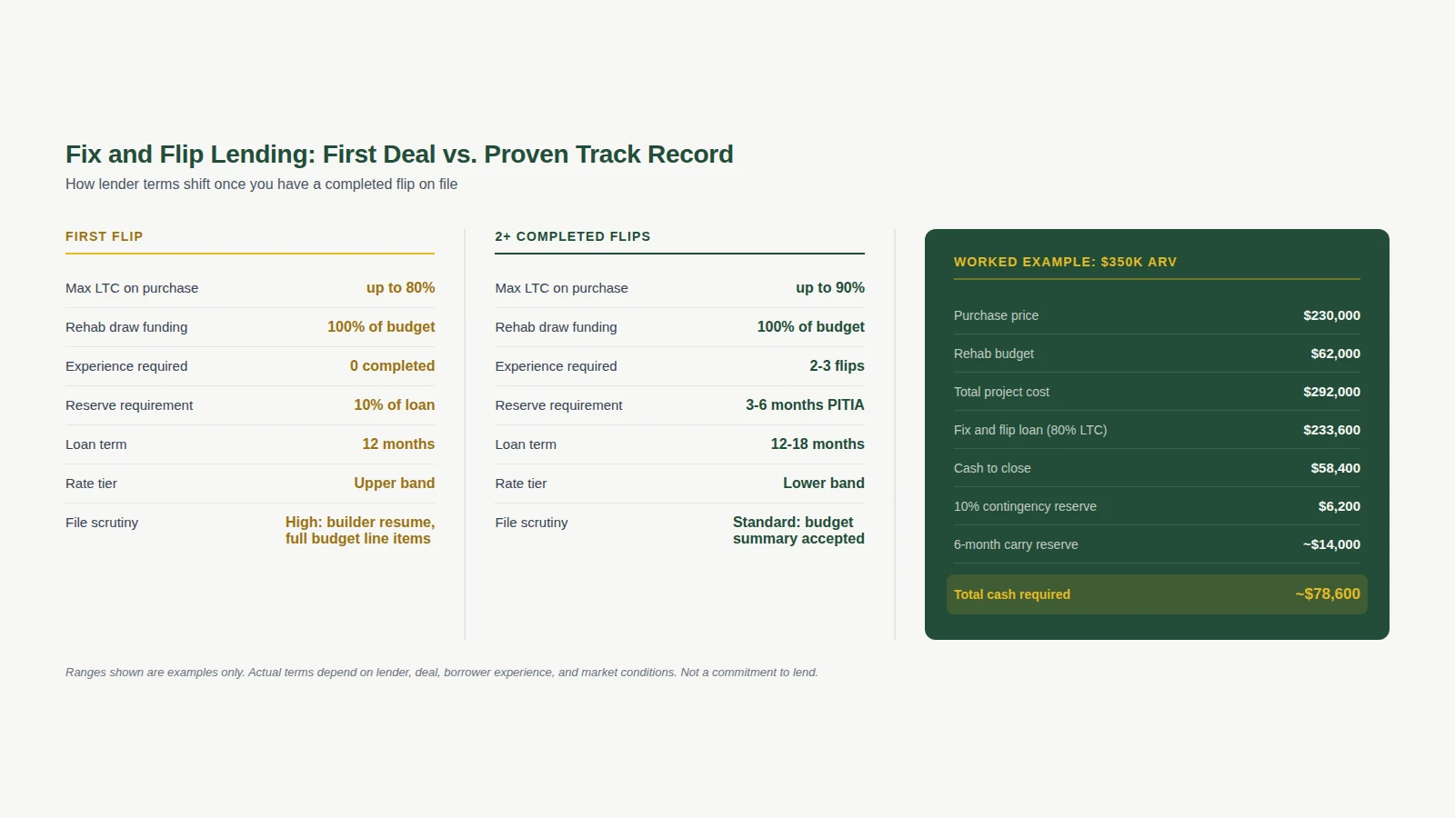Click the 'FIRST FLIP' column heading
This screenshot has height=818, width=1455.
coord(105,236)
